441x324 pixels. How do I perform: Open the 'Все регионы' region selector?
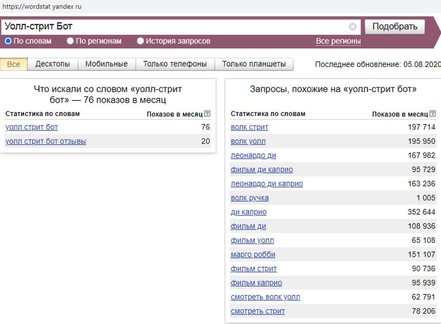tap(338, 41)
